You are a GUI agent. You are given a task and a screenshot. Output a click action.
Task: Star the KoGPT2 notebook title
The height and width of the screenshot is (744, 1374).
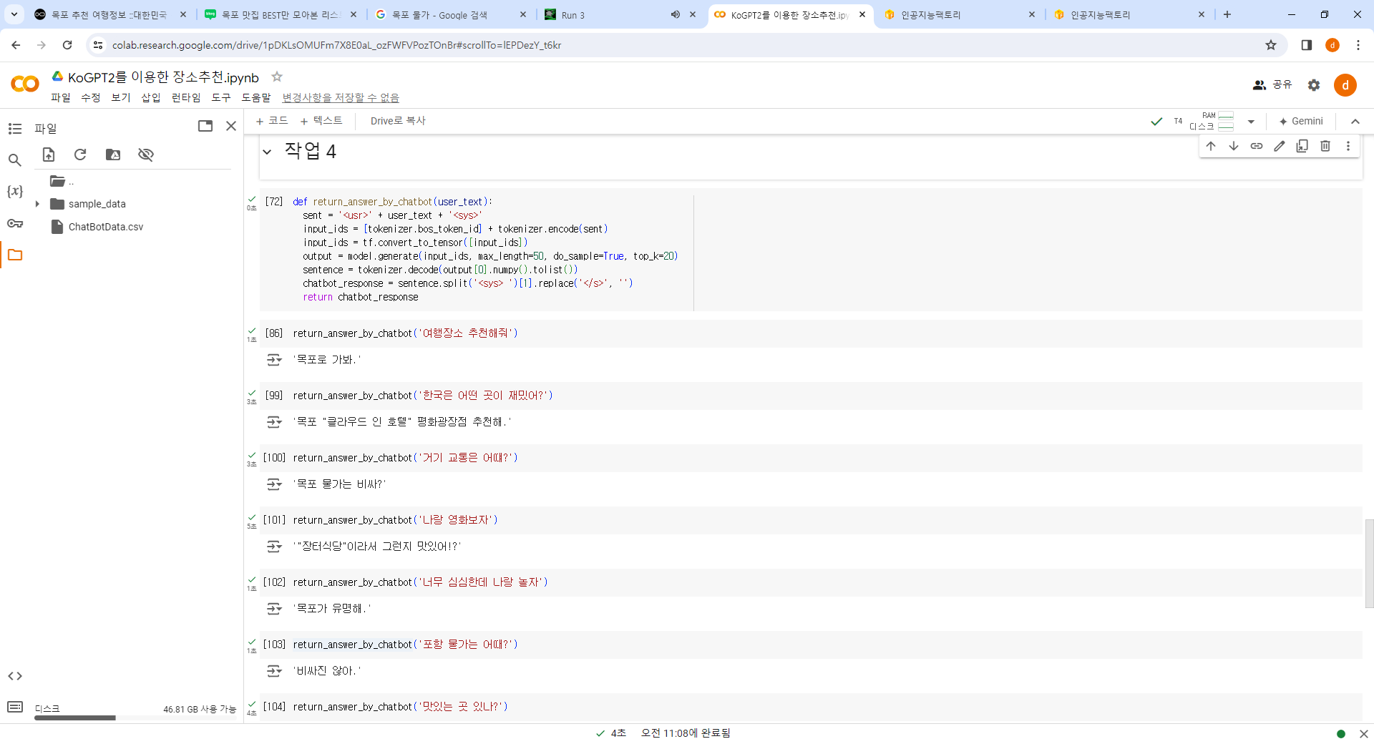tap(277, 77)
